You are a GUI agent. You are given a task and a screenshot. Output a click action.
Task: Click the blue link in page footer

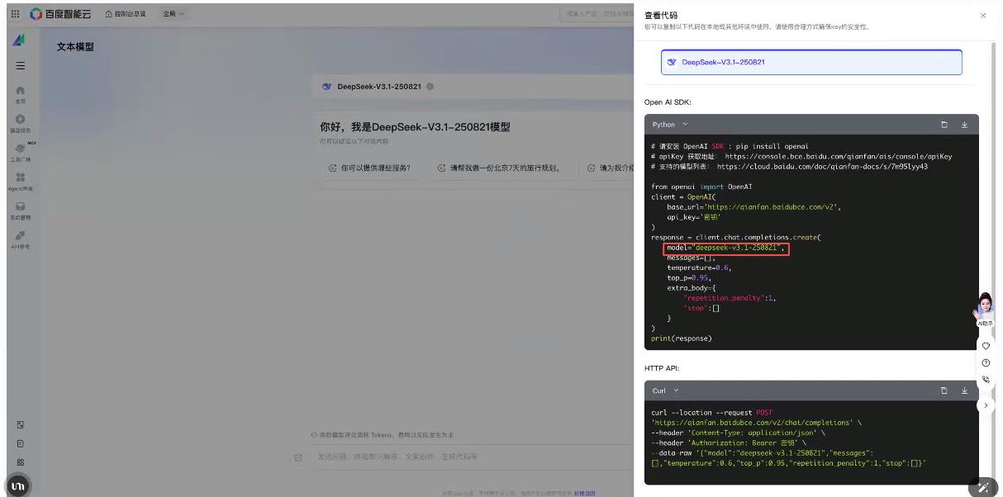584,493
